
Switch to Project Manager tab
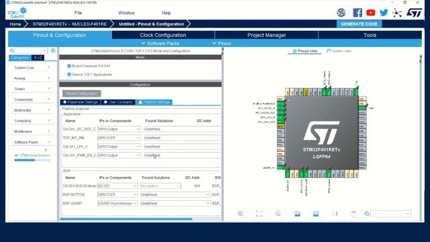(267, 35)
